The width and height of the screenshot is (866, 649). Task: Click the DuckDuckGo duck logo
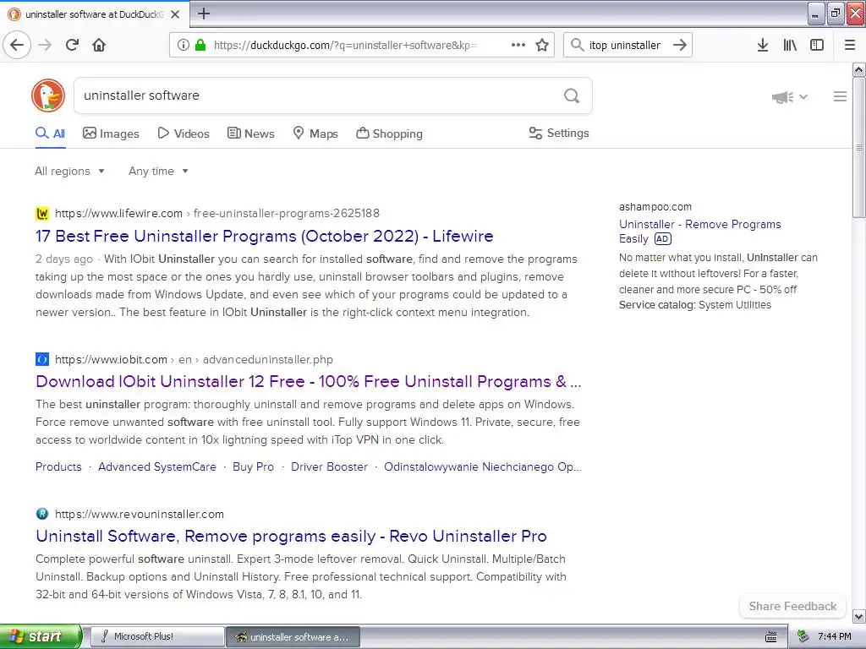pos(48,95)
